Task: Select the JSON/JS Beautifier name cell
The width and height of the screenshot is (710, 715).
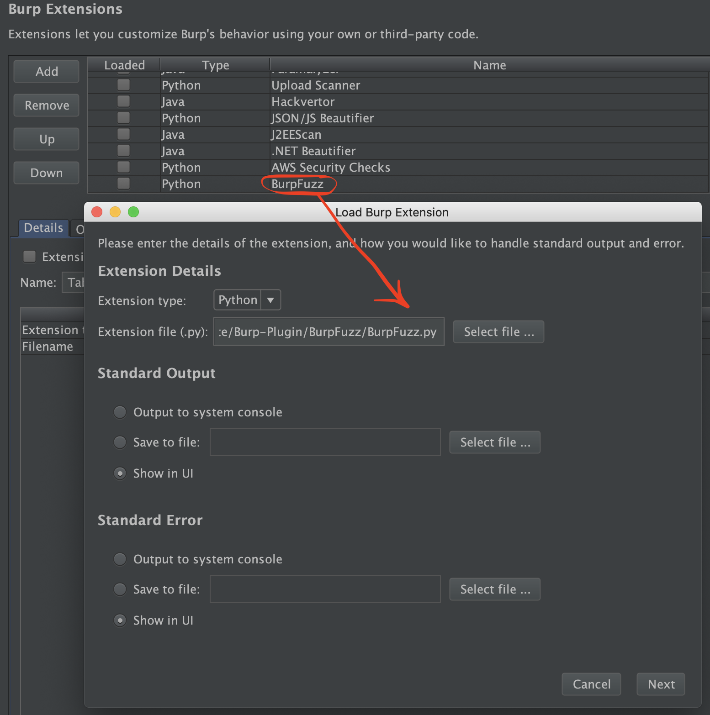Action: click(489, 118)
